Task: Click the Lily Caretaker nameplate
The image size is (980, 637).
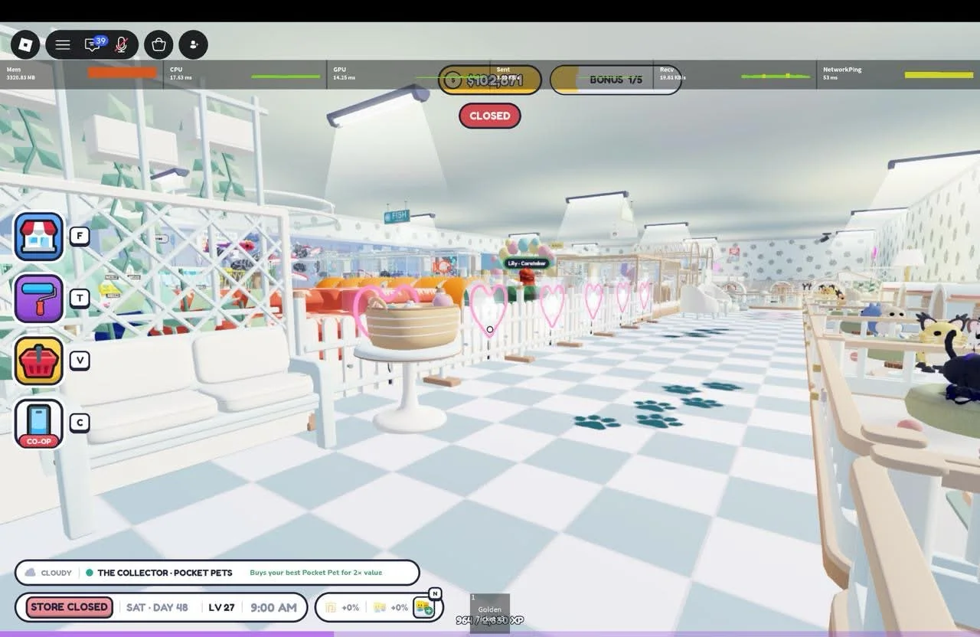Action: click(x=527, y=263)
